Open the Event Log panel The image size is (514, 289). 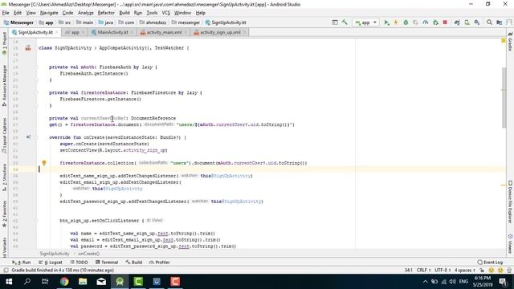(490, 263)
